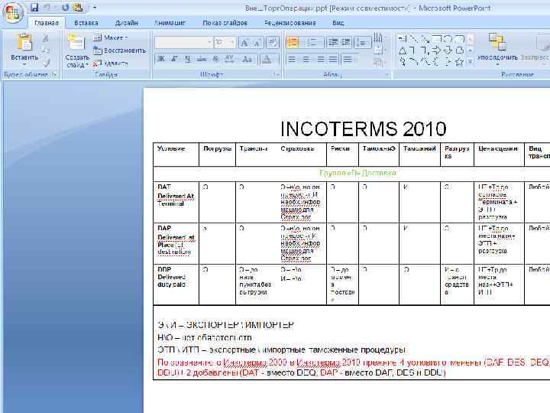Copy the selection with the copy icon

pyautogui.click(x=46, y=50)
